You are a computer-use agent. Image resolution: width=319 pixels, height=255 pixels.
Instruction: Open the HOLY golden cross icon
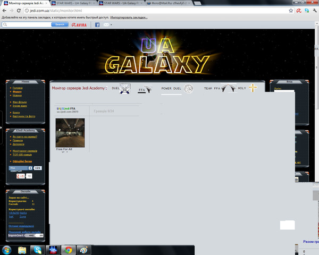click(253, 88)
